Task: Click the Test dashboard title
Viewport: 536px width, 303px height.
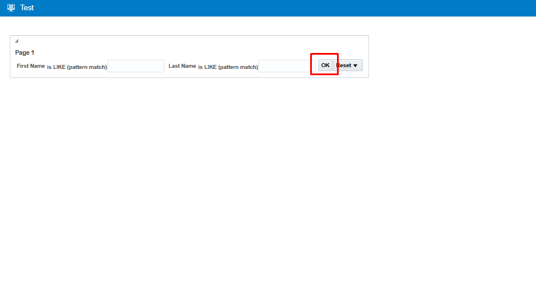Action: 27,8
